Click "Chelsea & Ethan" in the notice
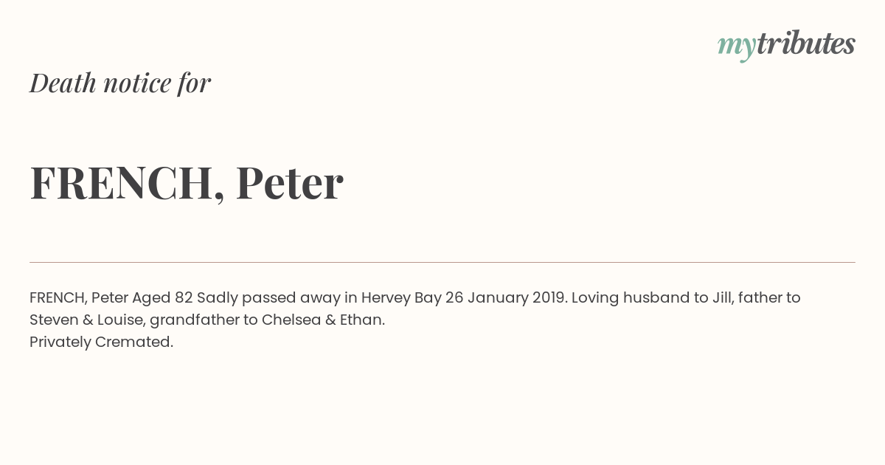 (x=322, y=320)
